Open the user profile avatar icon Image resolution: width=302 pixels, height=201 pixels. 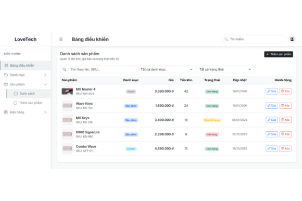click(x=292, y=39)
